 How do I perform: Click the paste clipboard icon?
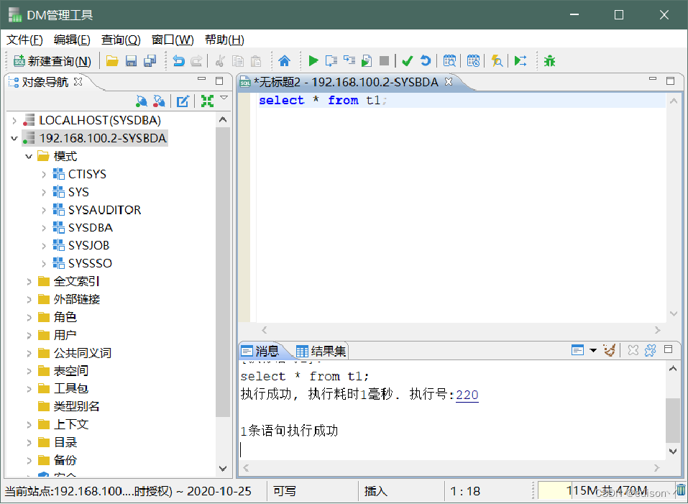click(x=256, y=61)
